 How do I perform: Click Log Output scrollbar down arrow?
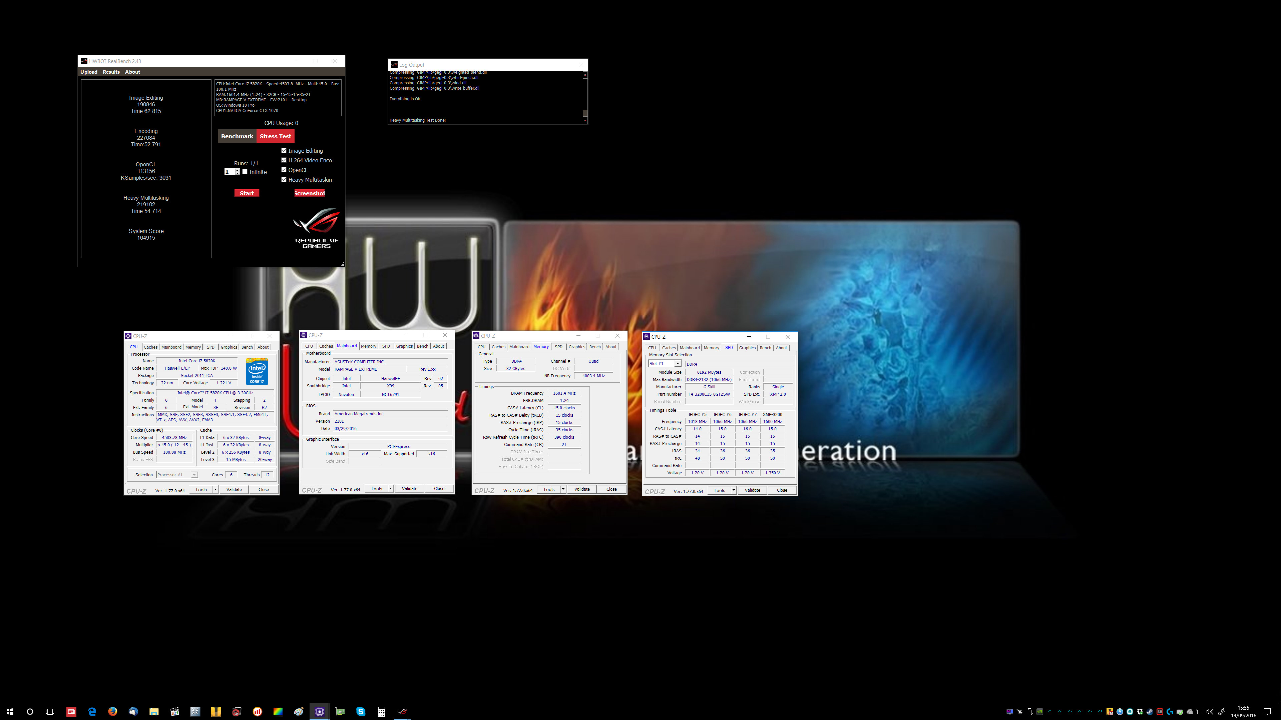click(585, 120)
